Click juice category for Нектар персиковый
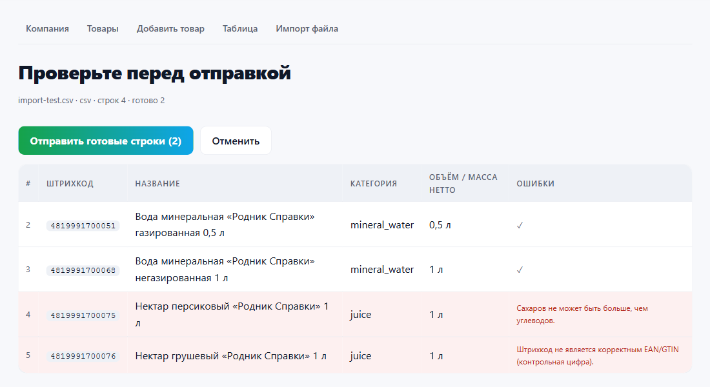The image size is (710, 387). 360,315
